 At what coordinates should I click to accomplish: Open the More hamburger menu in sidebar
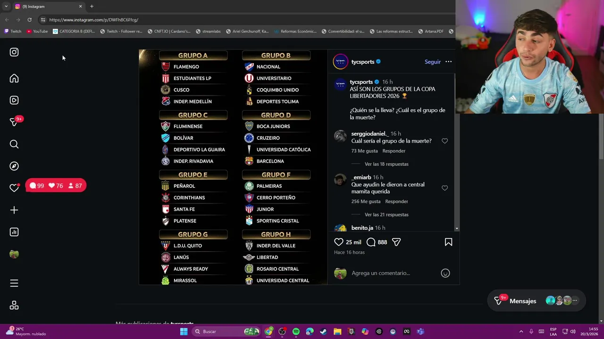14,283
